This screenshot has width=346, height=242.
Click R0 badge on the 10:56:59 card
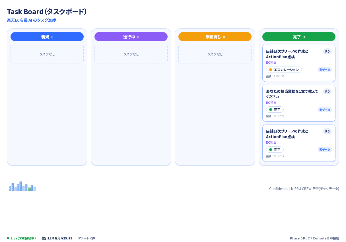click(327, 91)
